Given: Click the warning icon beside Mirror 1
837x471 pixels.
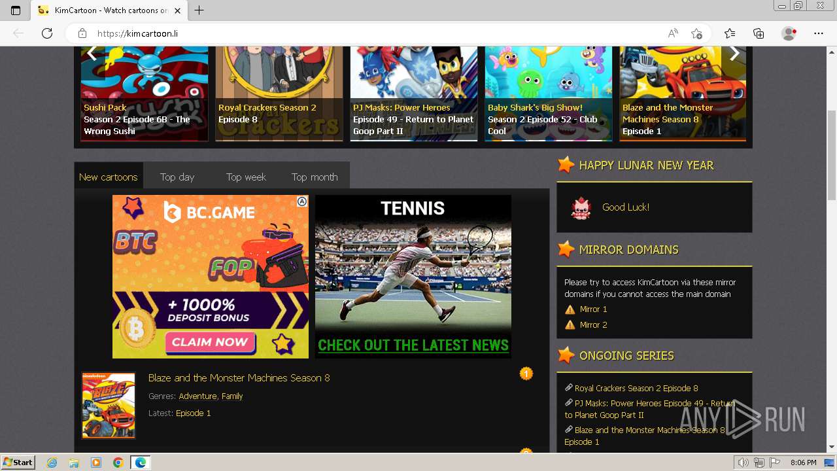Looking at the screenshot, I should pyautogui.click(x=570, y=309).
